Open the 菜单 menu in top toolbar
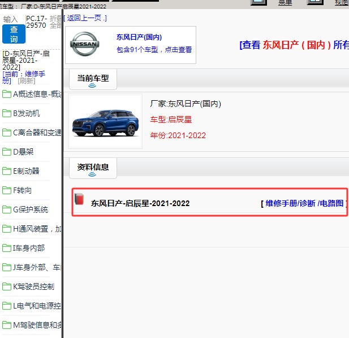 click(x=285, y=3)
